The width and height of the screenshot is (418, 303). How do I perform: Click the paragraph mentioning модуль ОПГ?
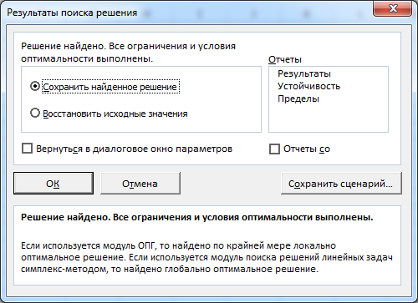click(x=206, y=257)
